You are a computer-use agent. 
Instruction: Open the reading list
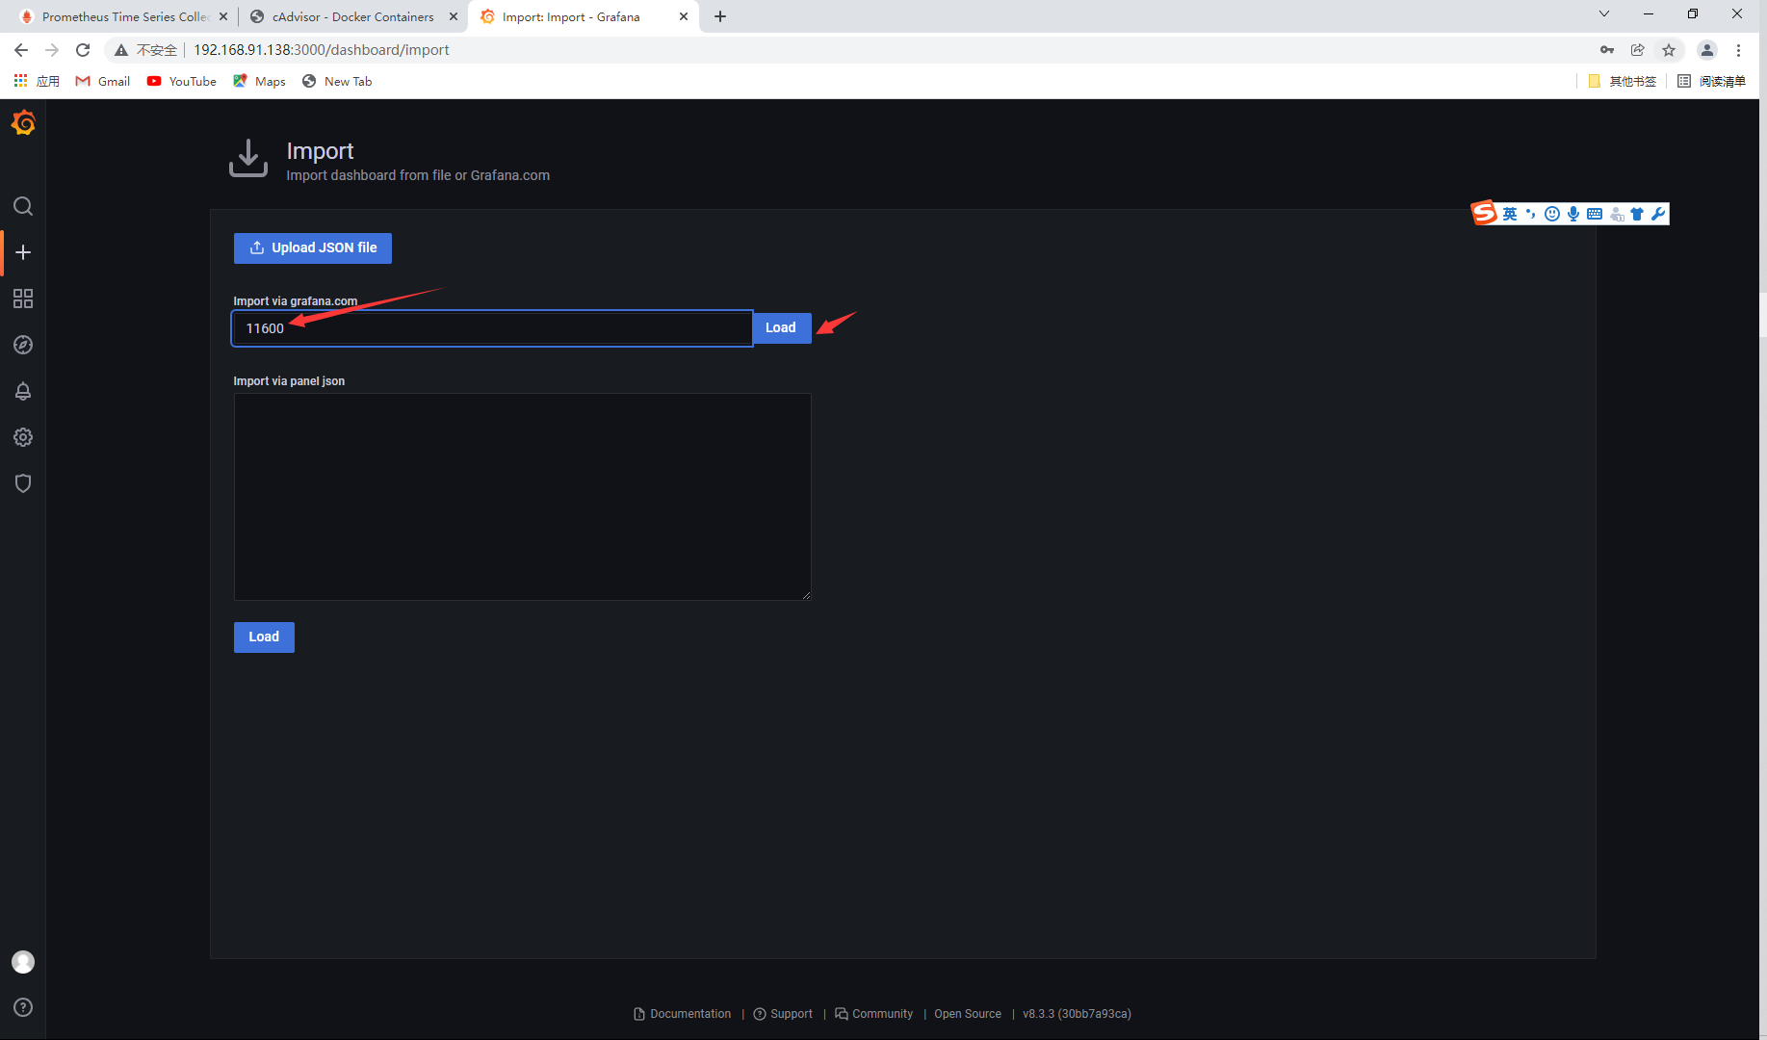[x=1711, y=81]
